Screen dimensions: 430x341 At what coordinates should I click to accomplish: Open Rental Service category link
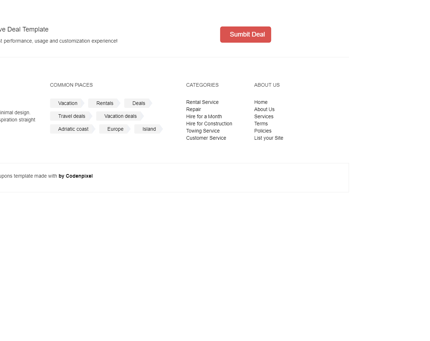pyautogui.click(x=202, y=102)
